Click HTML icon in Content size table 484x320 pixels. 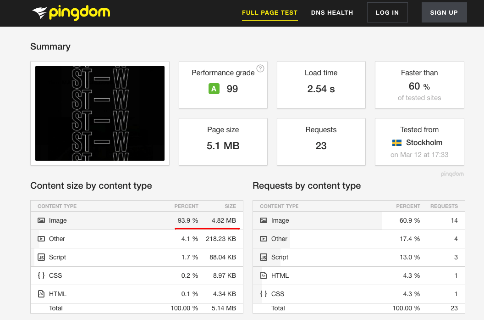41,294
